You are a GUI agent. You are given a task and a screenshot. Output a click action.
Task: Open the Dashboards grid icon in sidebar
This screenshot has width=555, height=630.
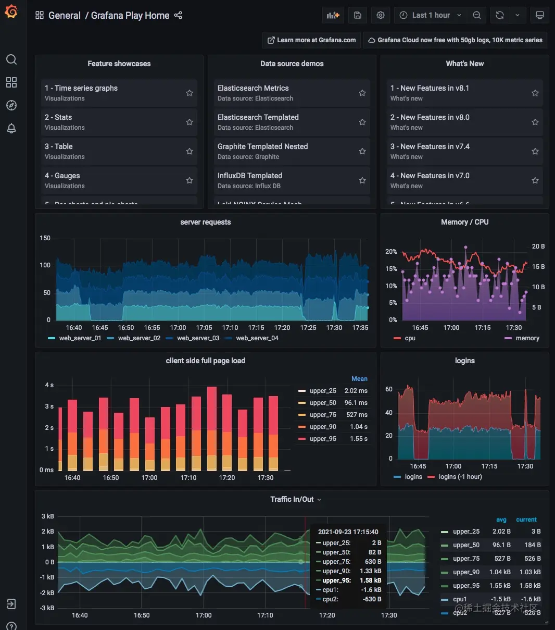[11, 82]
